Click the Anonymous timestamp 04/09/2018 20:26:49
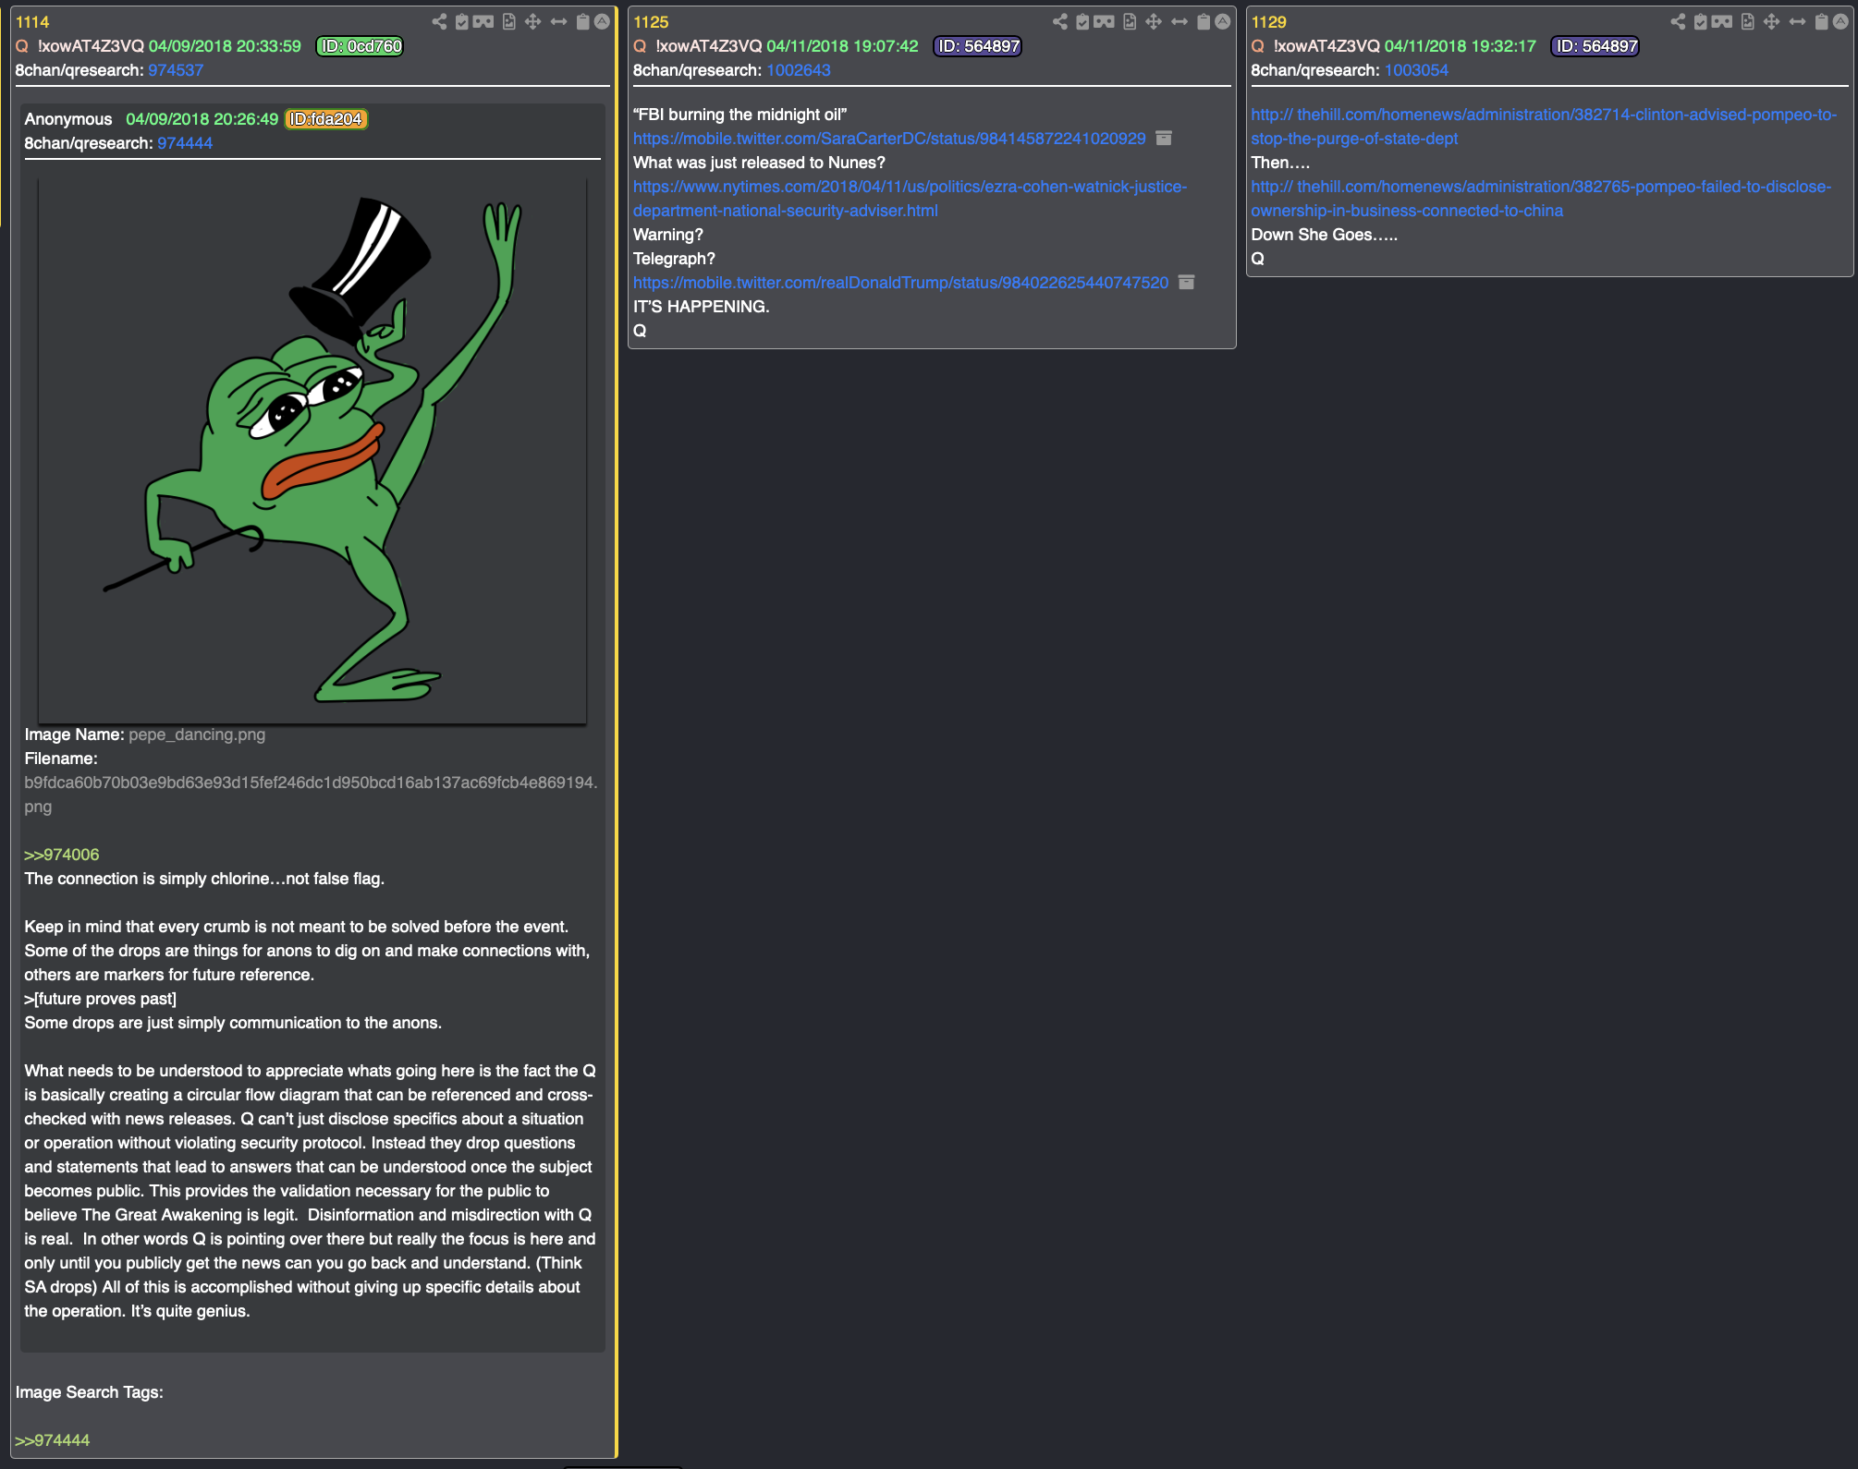1858x1469 pixels. point(202,119)
